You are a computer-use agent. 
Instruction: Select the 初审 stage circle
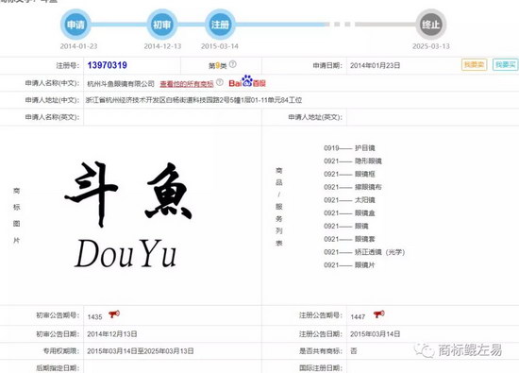[x=162, y=25]
